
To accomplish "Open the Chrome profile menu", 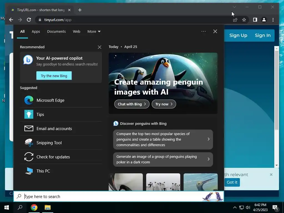I will (264, 20).
